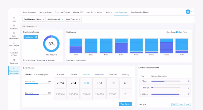Viewport: 203px width, 110px height.
Task: Open the Distributors: All dropdown
Action: pyautogui.click(x=55, y=19)
